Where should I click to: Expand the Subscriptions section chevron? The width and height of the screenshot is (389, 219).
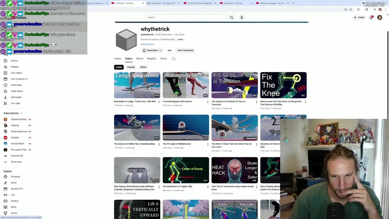click(21, 113)
